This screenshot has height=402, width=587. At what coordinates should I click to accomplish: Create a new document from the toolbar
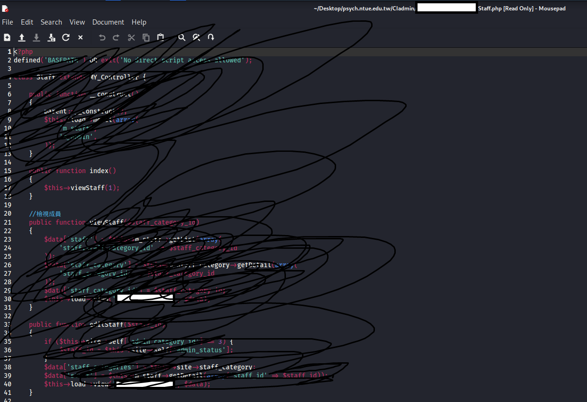coord(7,37)
